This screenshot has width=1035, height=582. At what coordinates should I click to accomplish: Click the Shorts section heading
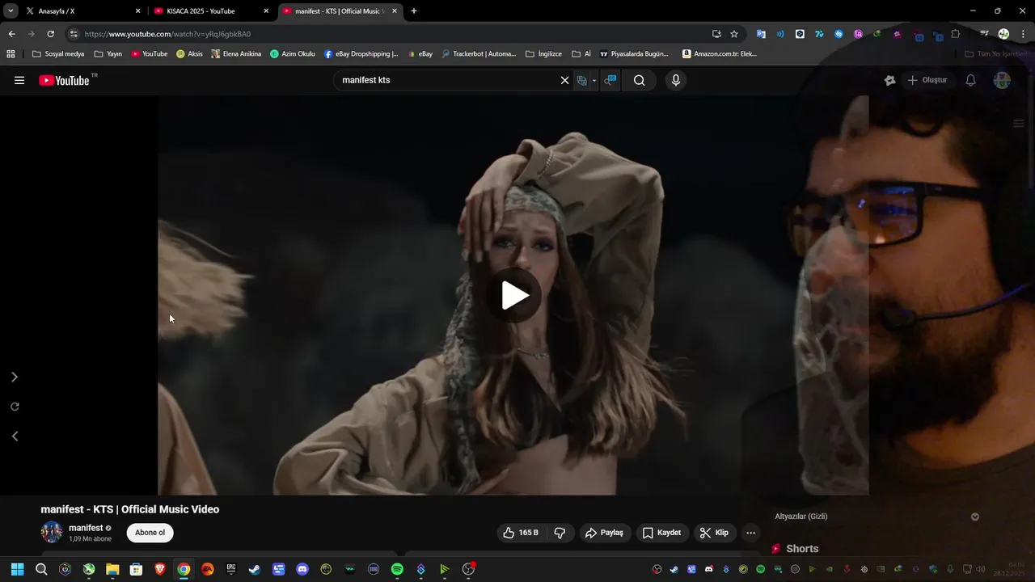(802, 549)
